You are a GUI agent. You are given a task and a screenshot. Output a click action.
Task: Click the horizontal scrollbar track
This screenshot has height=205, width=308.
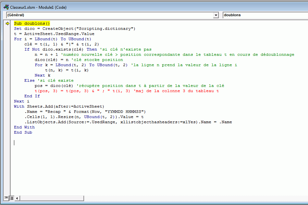(x=162, y=198)
